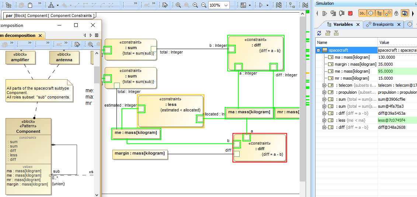Click the refresh icon in Variables panel
Image resolution: width=417 pixels, height=197 pixels.
coord(319,33)
